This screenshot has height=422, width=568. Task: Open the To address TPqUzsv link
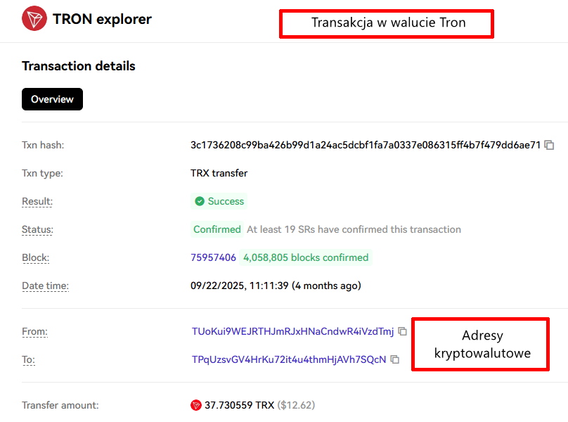coord(289,359)
